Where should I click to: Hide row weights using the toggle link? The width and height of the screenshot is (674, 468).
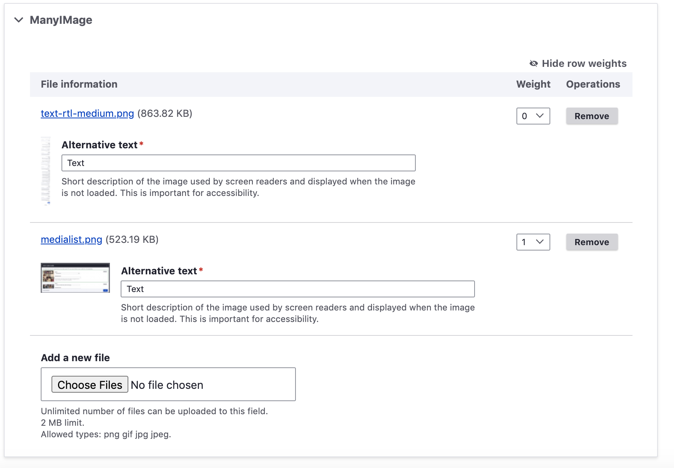coord(584,63)
